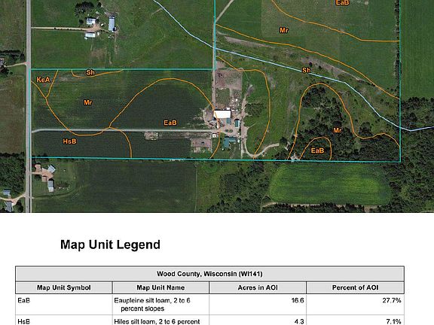Image resolution: width=434 pixels, height=325 pixels.
Task: Click the HsB soil unit label
Action: coord(69,141)
